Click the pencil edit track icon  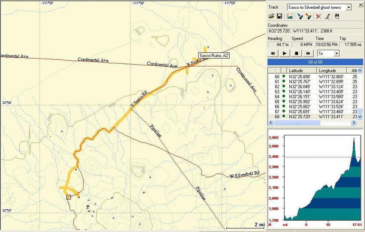point(327,16)
